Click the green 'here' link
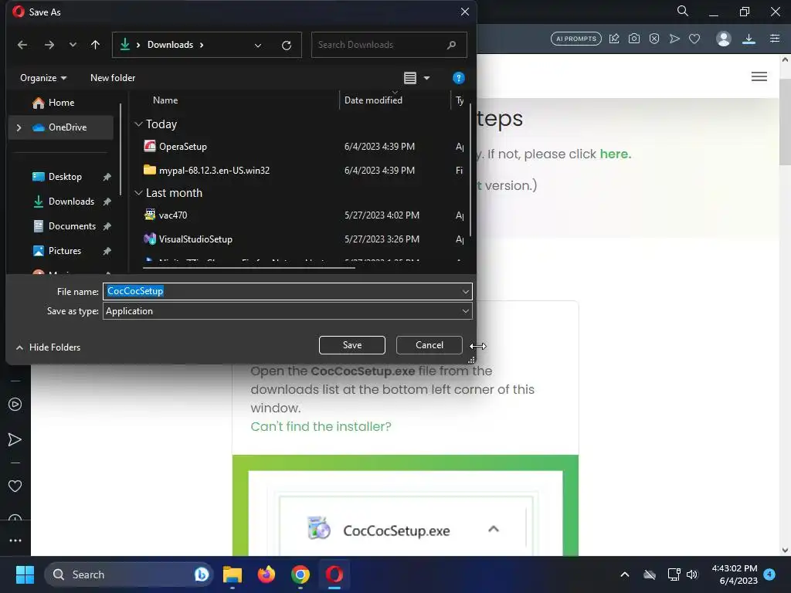Image resolution: width=791 pixels, height=593 pixels. pos(615,154)
